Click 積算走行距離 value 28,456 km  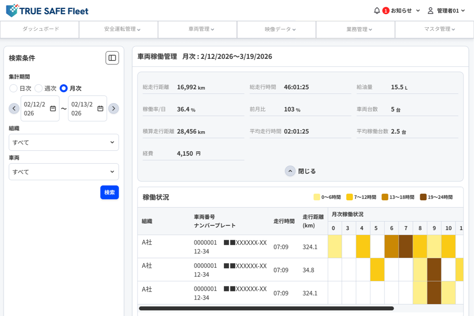pos(191,131)
